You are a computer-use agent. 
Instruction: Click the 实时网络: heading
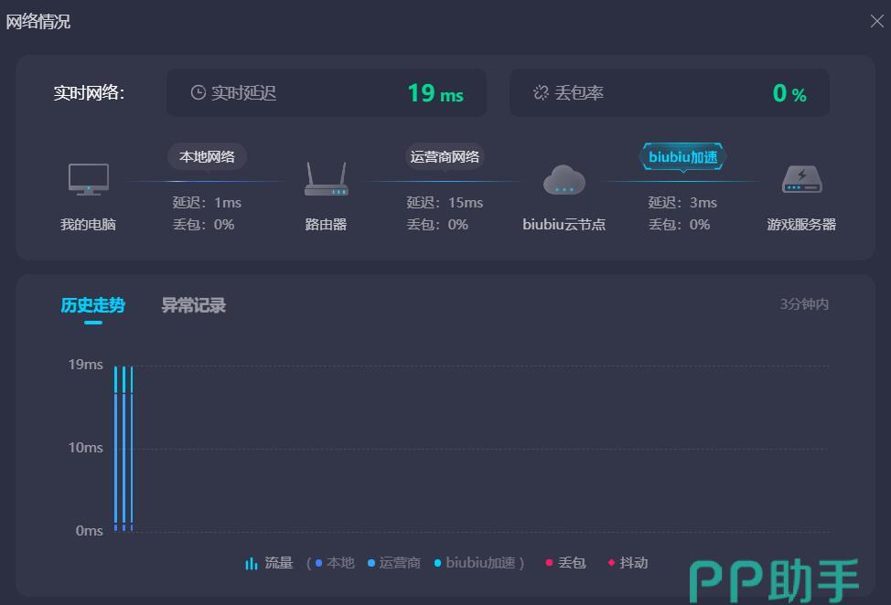90,92
